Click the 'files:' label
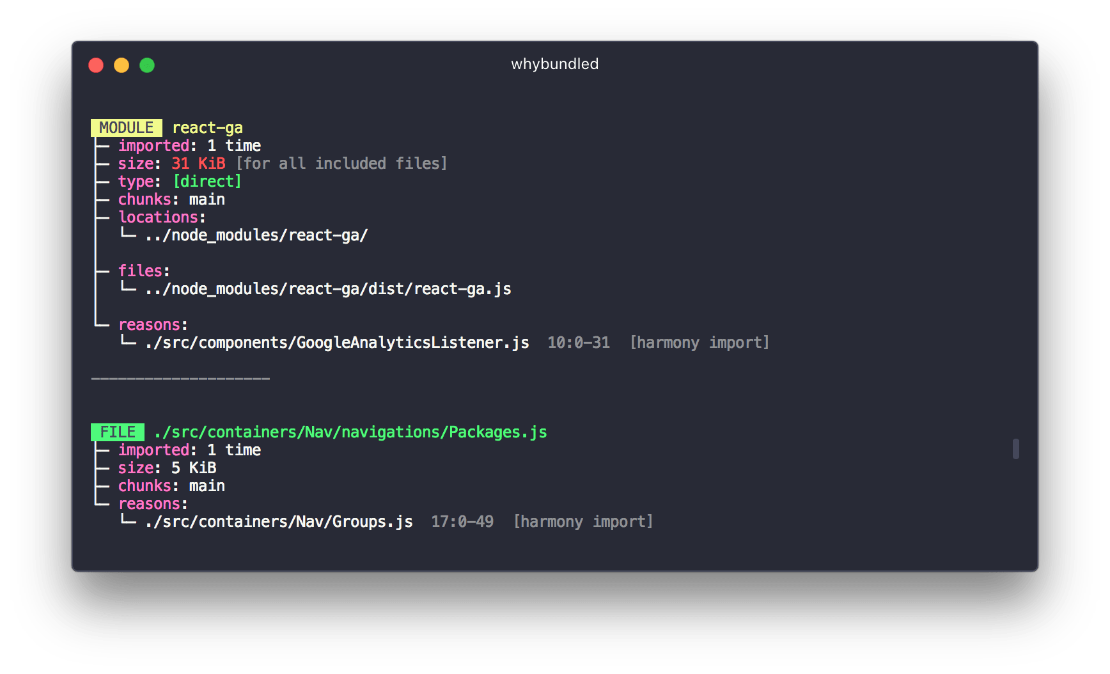The height and width of the screenshot is (674, 1110). click(x=144, y=271)
